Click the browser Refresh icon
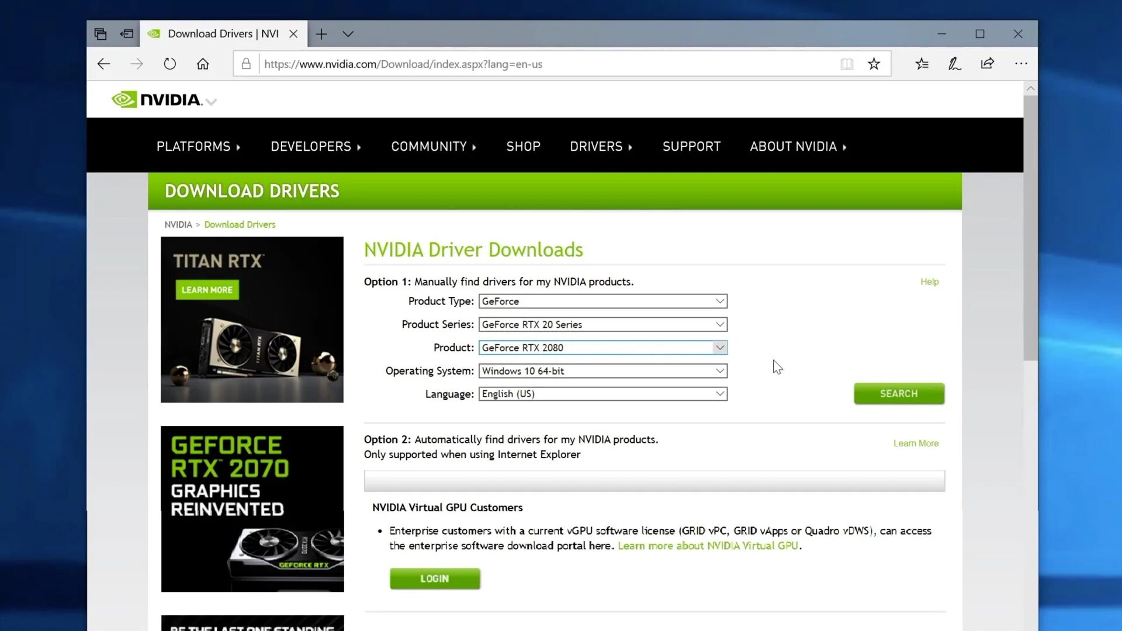1122x631 pixels. [x=169, y=64]
